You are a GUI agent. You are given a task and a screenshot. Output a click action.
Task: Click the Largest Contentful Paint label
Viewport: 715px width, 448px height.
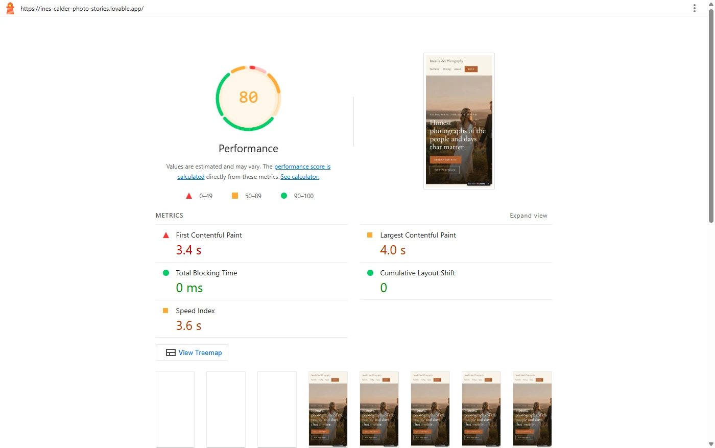[x=418, y=235]
